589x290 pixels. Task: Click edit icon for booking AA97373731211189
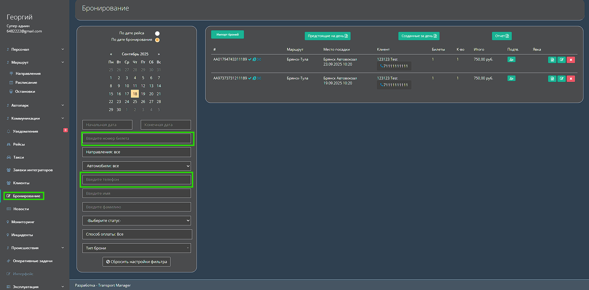tap(561, 79)
